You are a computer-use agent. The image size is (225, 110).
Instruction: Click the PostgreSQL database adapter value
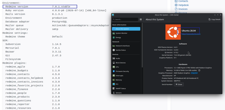click(59, 22)
